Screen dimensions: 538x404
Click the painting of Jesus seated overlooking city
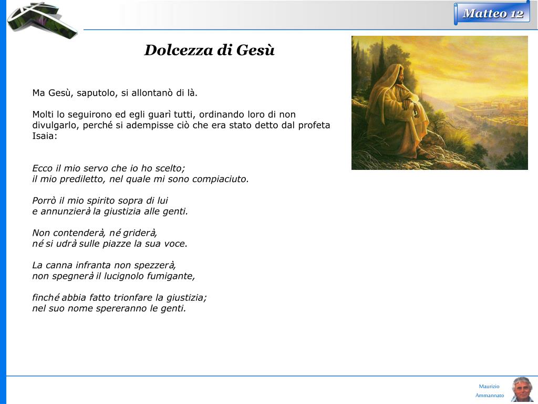pos(440,103)
